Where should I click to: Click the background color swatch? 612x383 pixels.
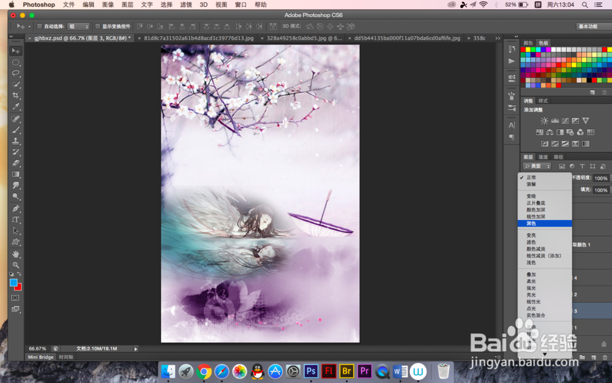pyautogui.click(x=19, y=287)
